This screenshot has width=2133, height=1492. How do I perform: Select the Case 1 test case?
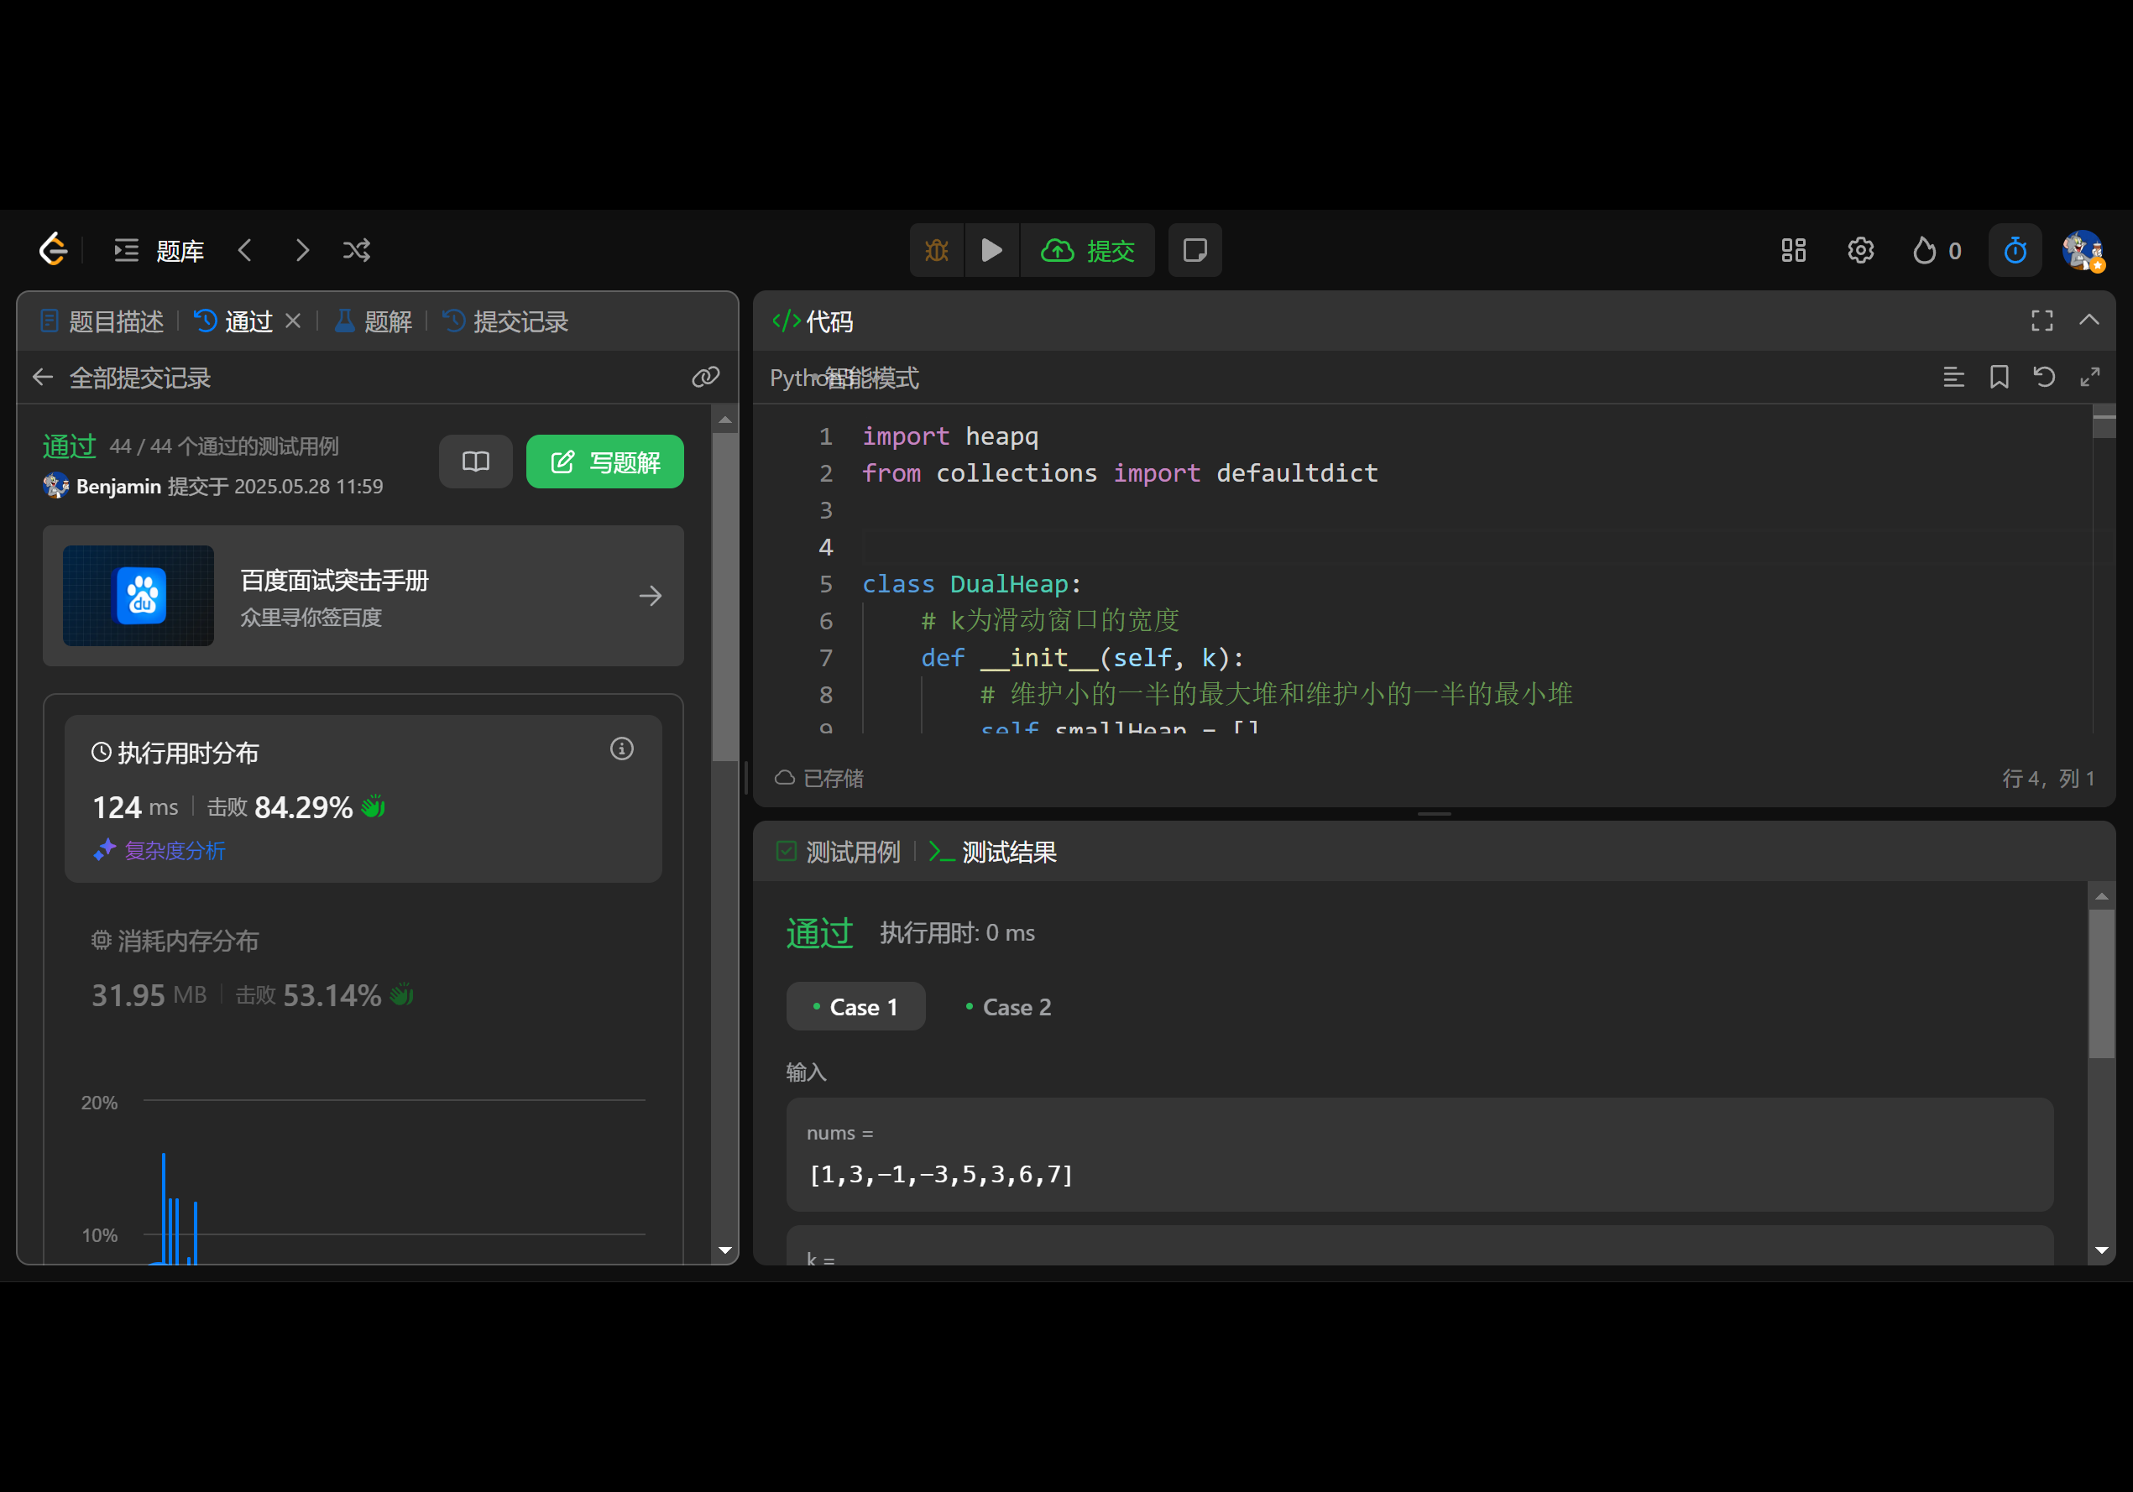click(855, 1006)
